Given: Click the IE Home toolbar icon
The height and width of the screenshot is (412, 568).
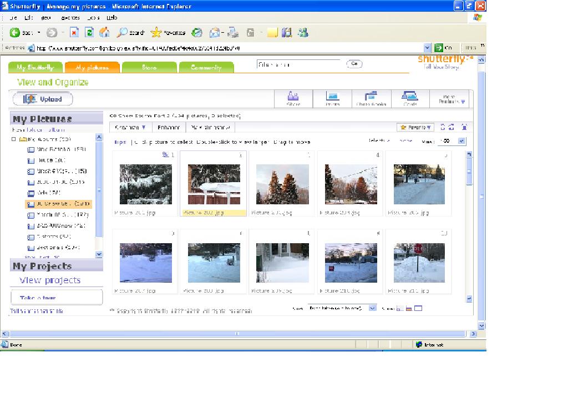Looking at the screenshot, I should tap(104, 33).
